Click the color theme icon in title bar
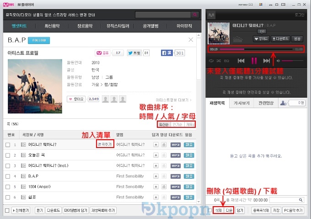The image size is (311, 219). pos(261,5)
